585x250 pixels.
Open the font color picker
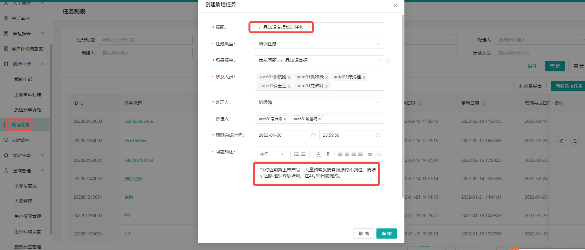tap(318, 154)
